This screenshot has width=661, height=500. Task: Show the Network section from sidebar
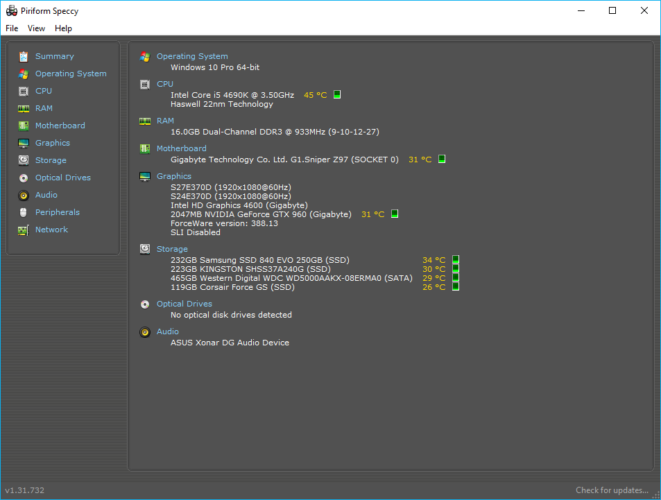(x=51, y=230)
